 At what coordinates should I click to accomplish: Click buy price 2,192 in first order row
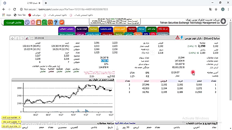[180, 85]
